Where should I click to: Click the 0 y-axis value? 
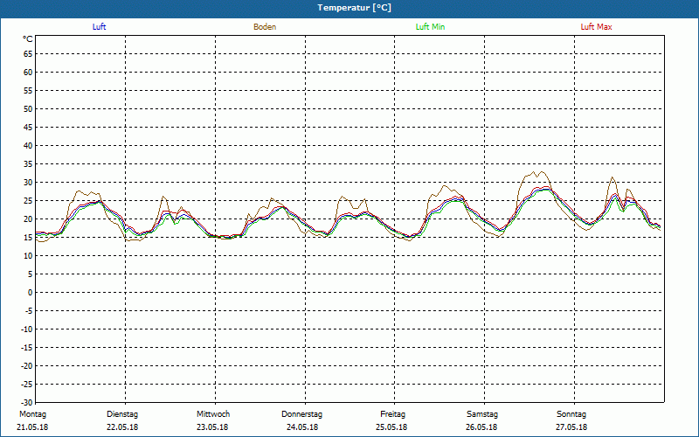[x=31, y=293]
